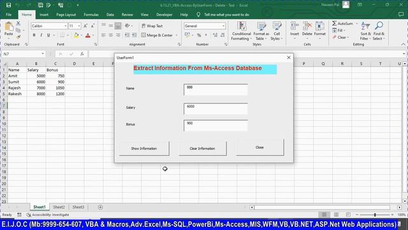
Task: Toggle Wrap Text
Action: (152, 26)
